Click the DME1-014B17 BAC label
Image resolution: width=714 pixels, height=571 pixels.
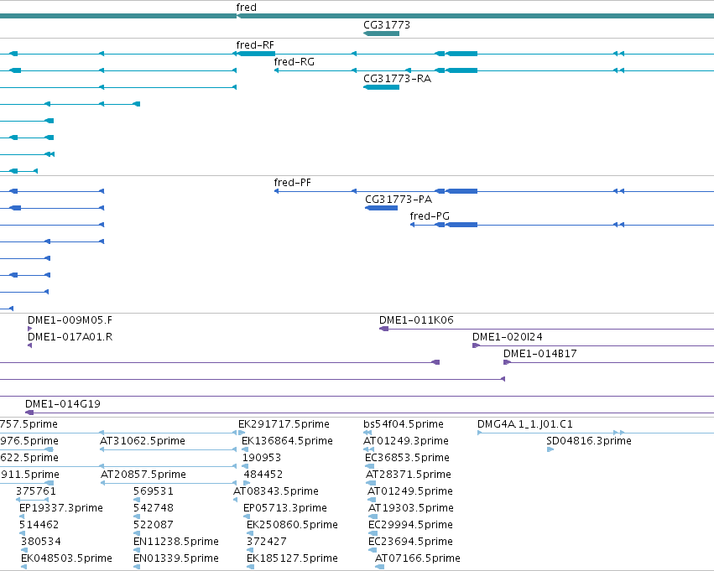[x=540, y=354]
